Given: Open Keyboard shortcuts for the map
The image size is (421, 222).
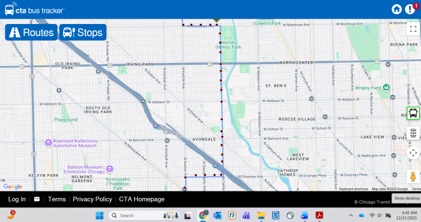Looking at the screenshot, I should 354,189.
